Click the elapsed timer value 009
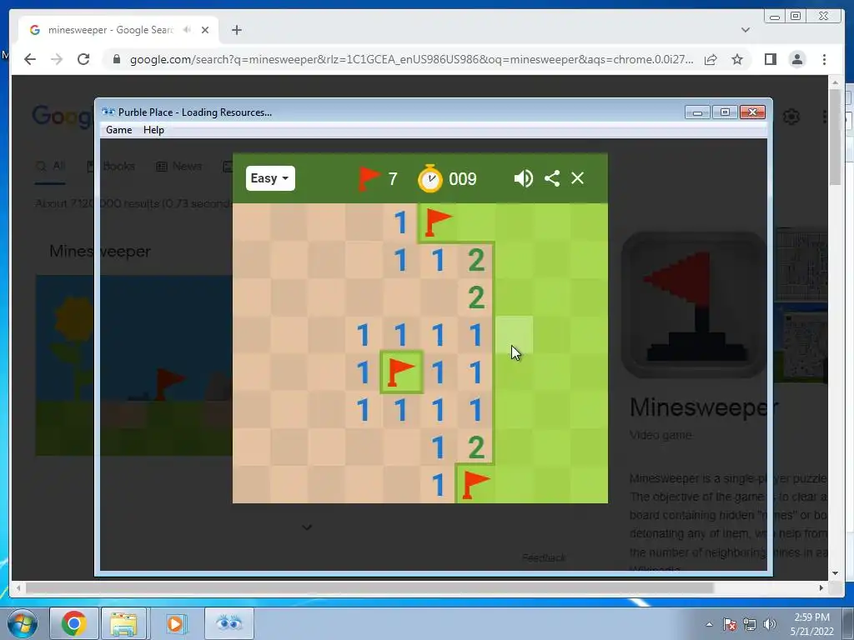This screenshot has height=640, width=854. pos(462,179)
